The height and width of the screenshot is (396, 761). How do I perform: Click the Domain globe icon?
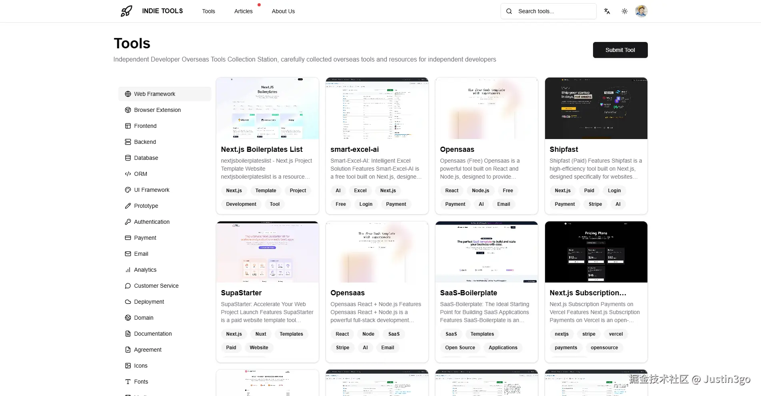[x=128, y=318]
